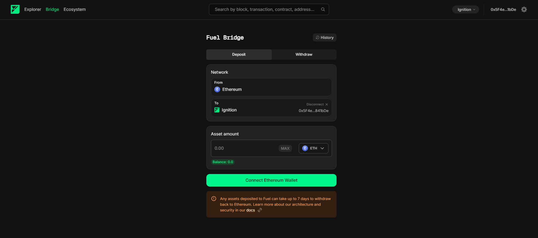Screen dimensions: 538x238
Task: Click the X icon beside Disconnect
Action: pyautogui.click(x=327, y=105)
